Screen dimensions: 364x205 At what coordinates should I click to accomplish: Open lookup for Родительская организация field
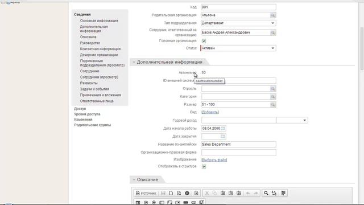pyautogui.click(x=273, y=15)
